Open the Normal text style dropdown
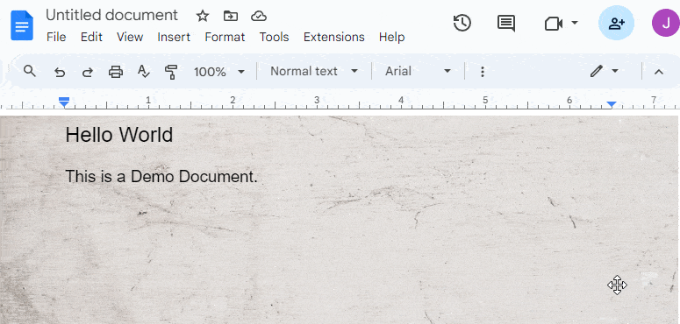 point(314,71)
